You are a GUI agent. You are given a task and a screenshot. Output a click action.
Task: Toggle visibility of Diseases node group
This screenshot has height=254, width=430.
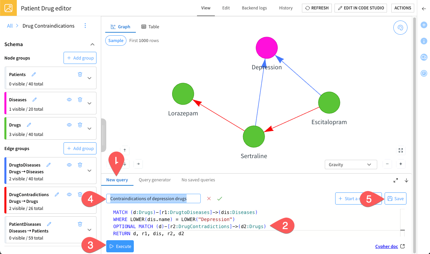click(69, 100)
